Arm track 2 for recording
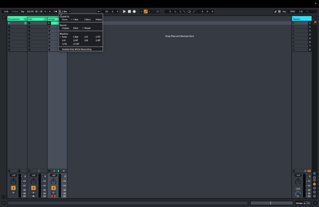This screenshot has width=319, height=207. coord(33,196)
